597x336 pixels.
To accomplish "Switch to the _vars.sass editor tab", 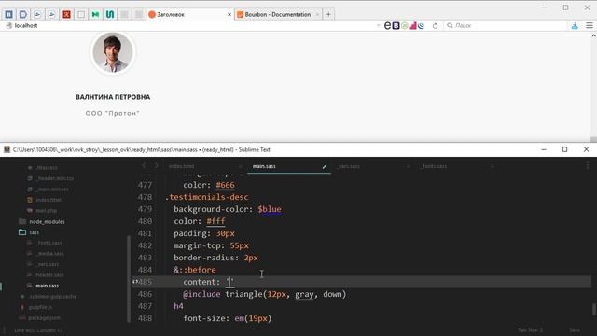I will click(348, 166).
